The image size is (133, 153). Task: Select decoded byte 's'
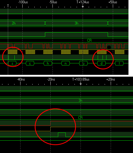(x=12, y=63)
